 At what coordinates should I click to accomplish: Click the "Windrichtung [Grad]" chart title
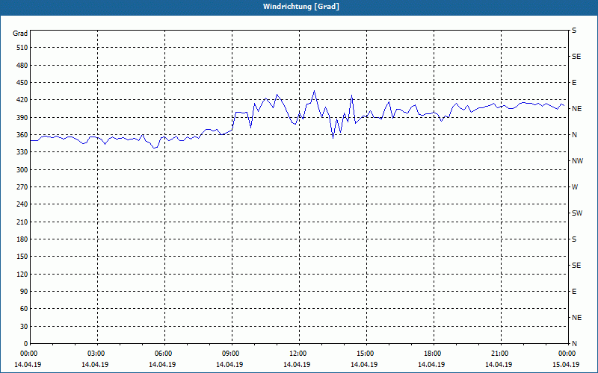point(301,7)
